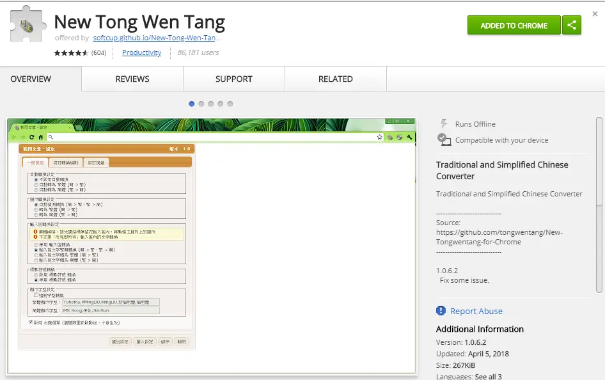The width and height of the screenshot is (605, 380).
Task: Select the 不啟用自動轉換 radio option
Action: 35,180
